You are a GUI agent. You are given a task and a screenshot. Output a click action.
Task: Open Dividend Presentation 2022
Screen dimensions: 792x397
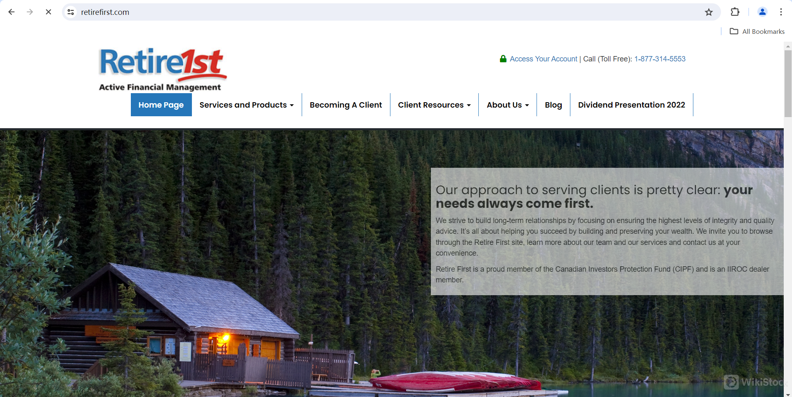(631, 105)
